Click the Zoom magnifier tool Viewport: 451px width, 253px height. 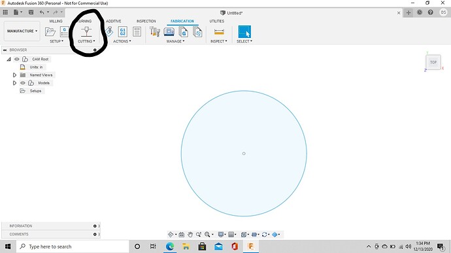pyautogui.click(x=199, y=234)
